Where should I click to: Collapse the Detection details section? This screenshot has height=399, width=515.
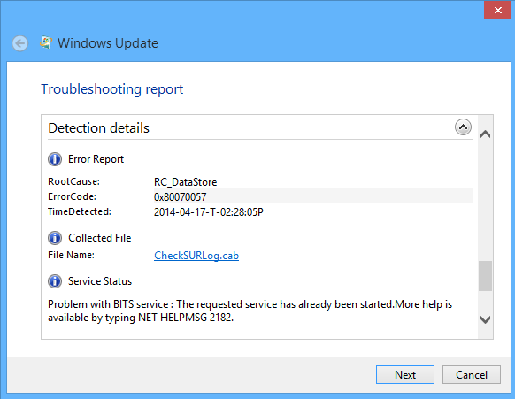point(463,127)
